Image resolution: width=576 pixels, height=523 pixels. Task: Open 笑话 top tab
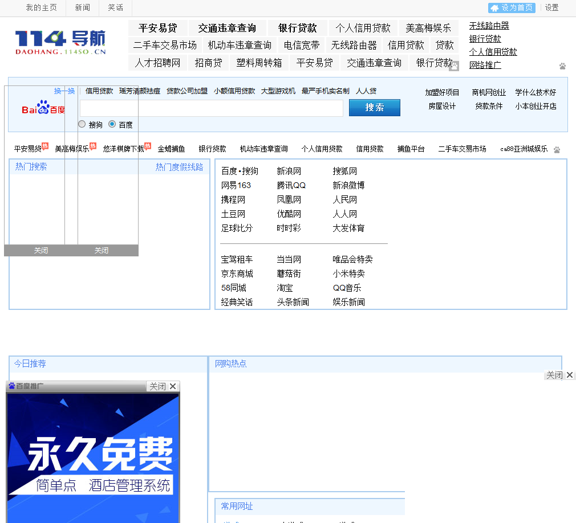click(x=115, y=8)
